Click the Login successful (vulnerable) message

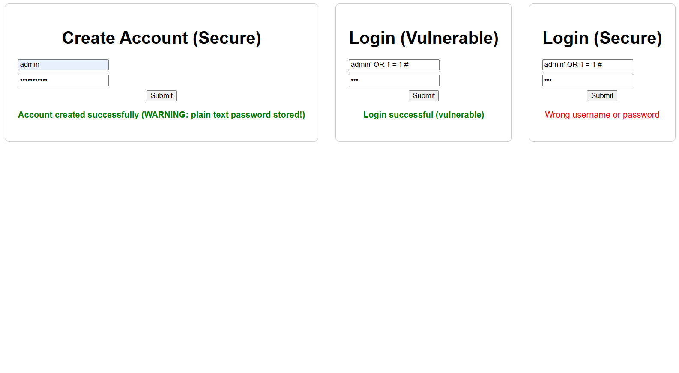[x=423, y=115]
